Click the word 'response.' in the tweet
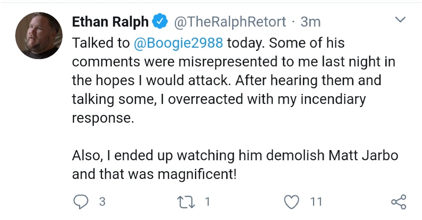 tap(103, 118)
